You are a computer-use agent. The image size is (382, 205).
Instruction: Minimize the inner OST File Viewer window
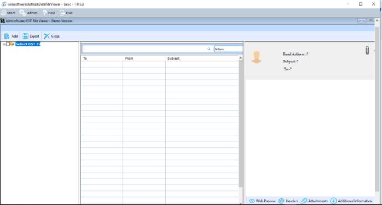pos(362,21)
